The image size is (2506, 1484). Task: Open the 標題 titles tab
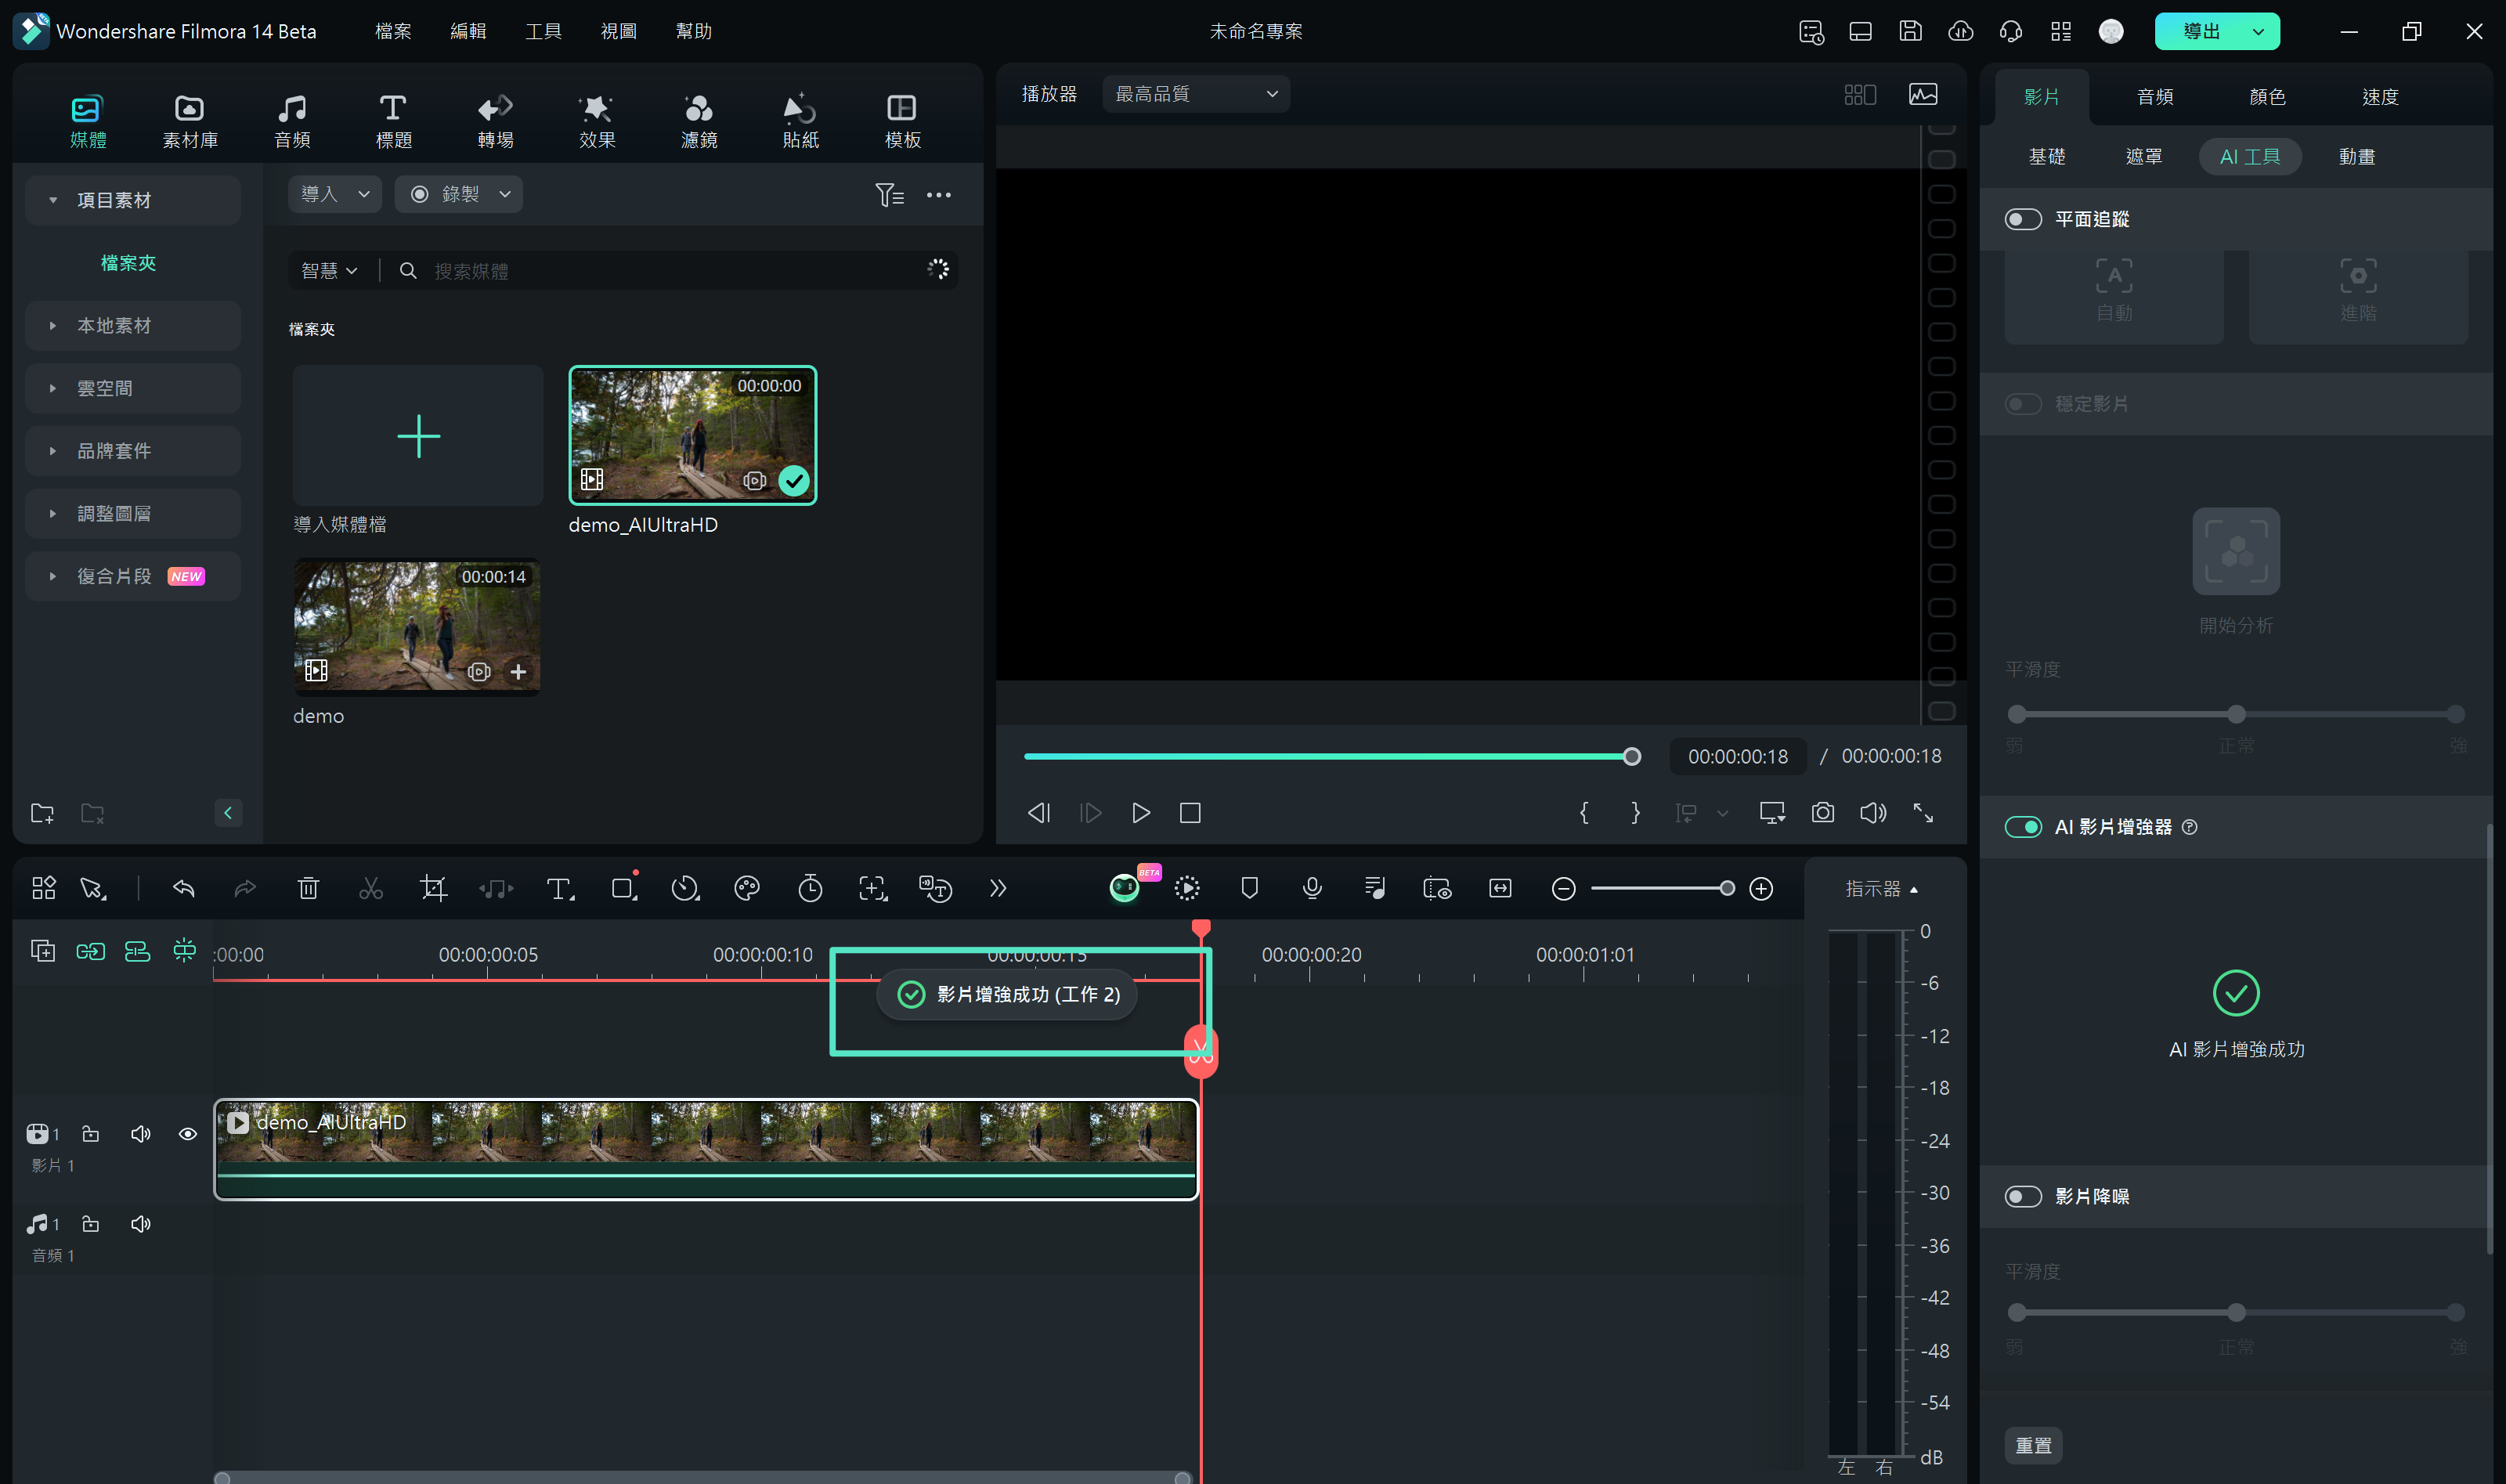393,120
